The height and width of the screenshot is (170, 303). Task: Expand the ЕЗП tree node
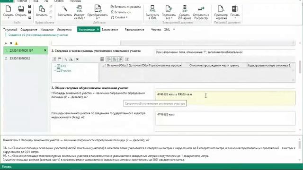55,66
